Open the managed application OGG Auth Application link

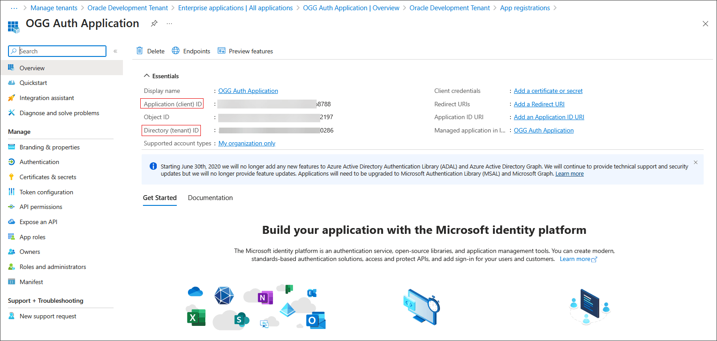[x=544, y=130]
